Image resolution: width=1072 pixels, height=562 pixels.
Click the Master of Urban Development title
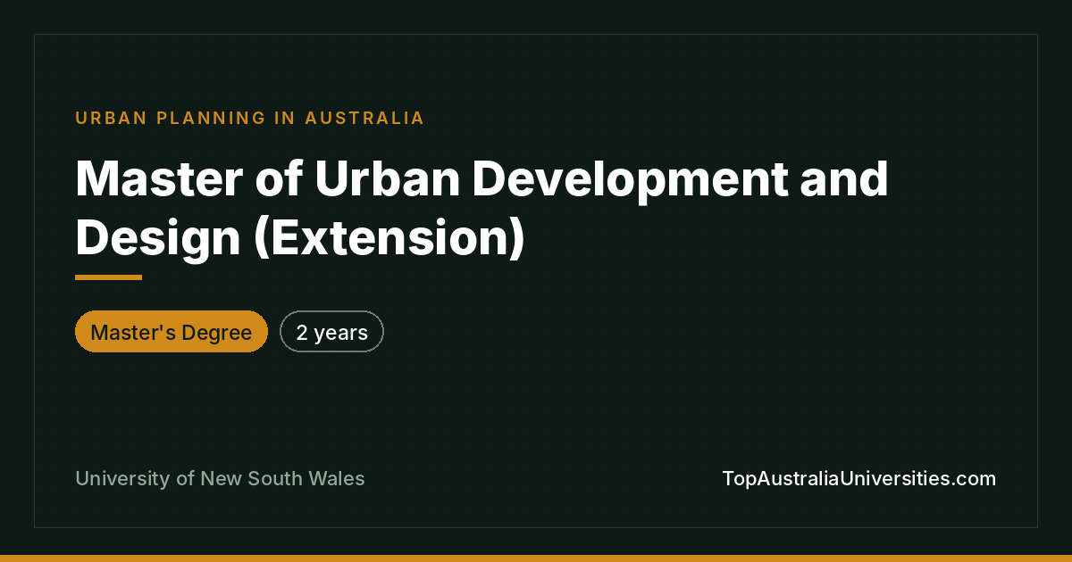click(x=482, y=208)
